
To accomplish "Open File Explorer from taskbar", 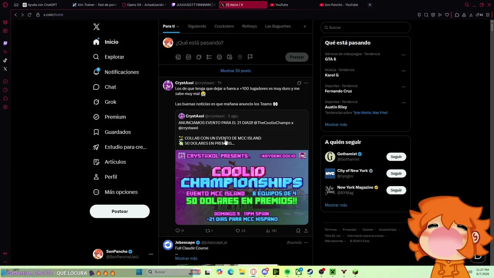I will [x=242, y=272].
